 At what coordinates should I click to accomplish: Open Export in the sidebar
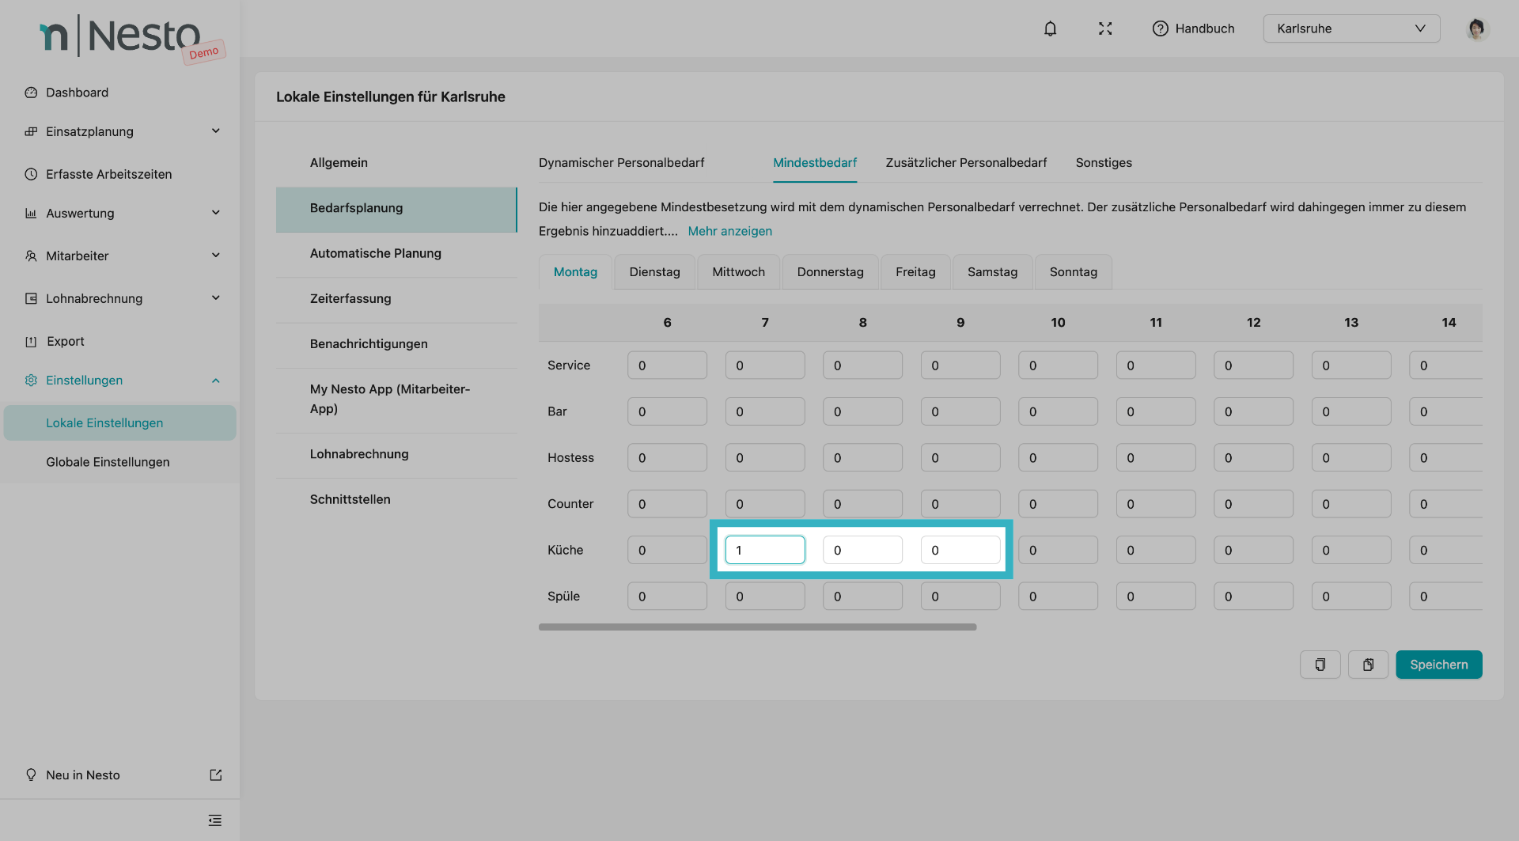point(65,342)
